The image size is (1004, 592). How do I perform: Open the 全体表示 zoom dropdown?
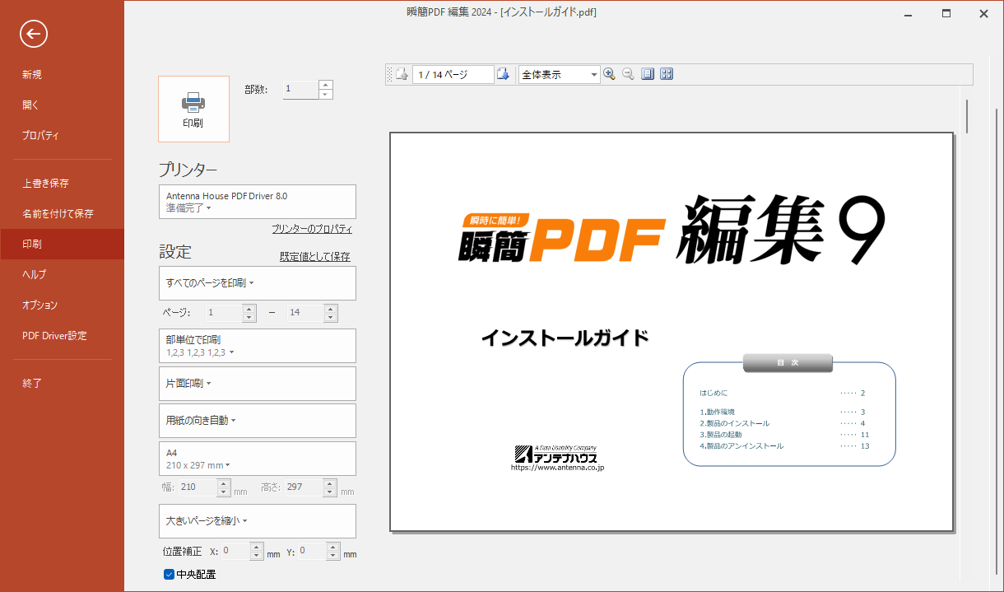point(560,74)
